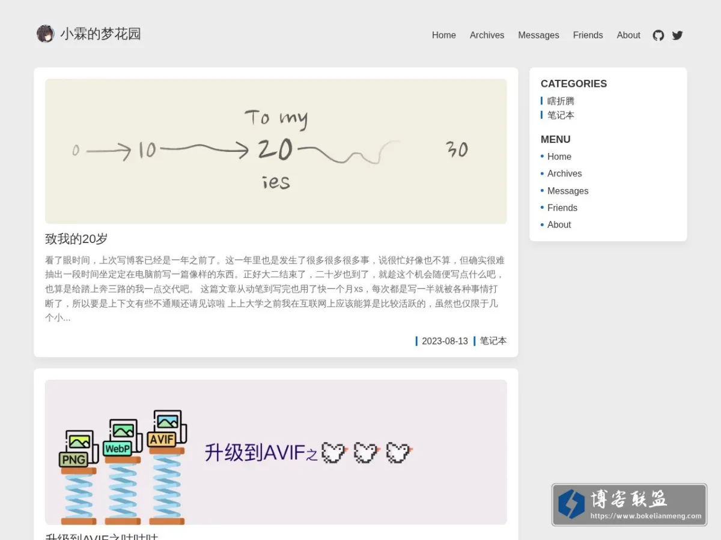The width and height of the screenshot is (721, 540).
Task: Select Friends in the sidebar menu
Action: [x=562, y=208]
